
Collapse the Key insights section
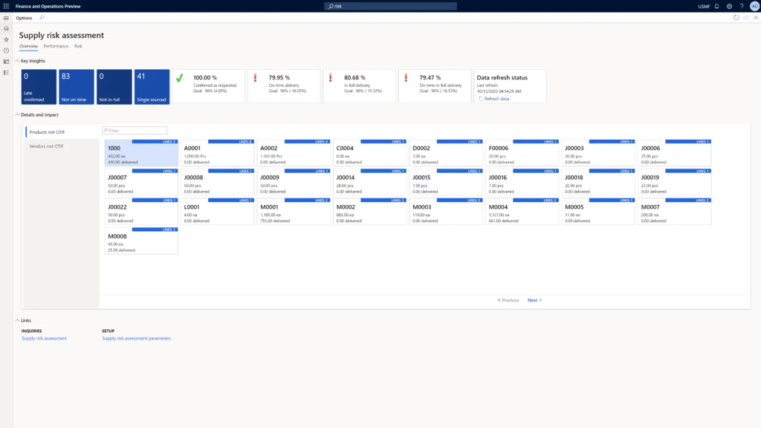[x=18, y=60]
